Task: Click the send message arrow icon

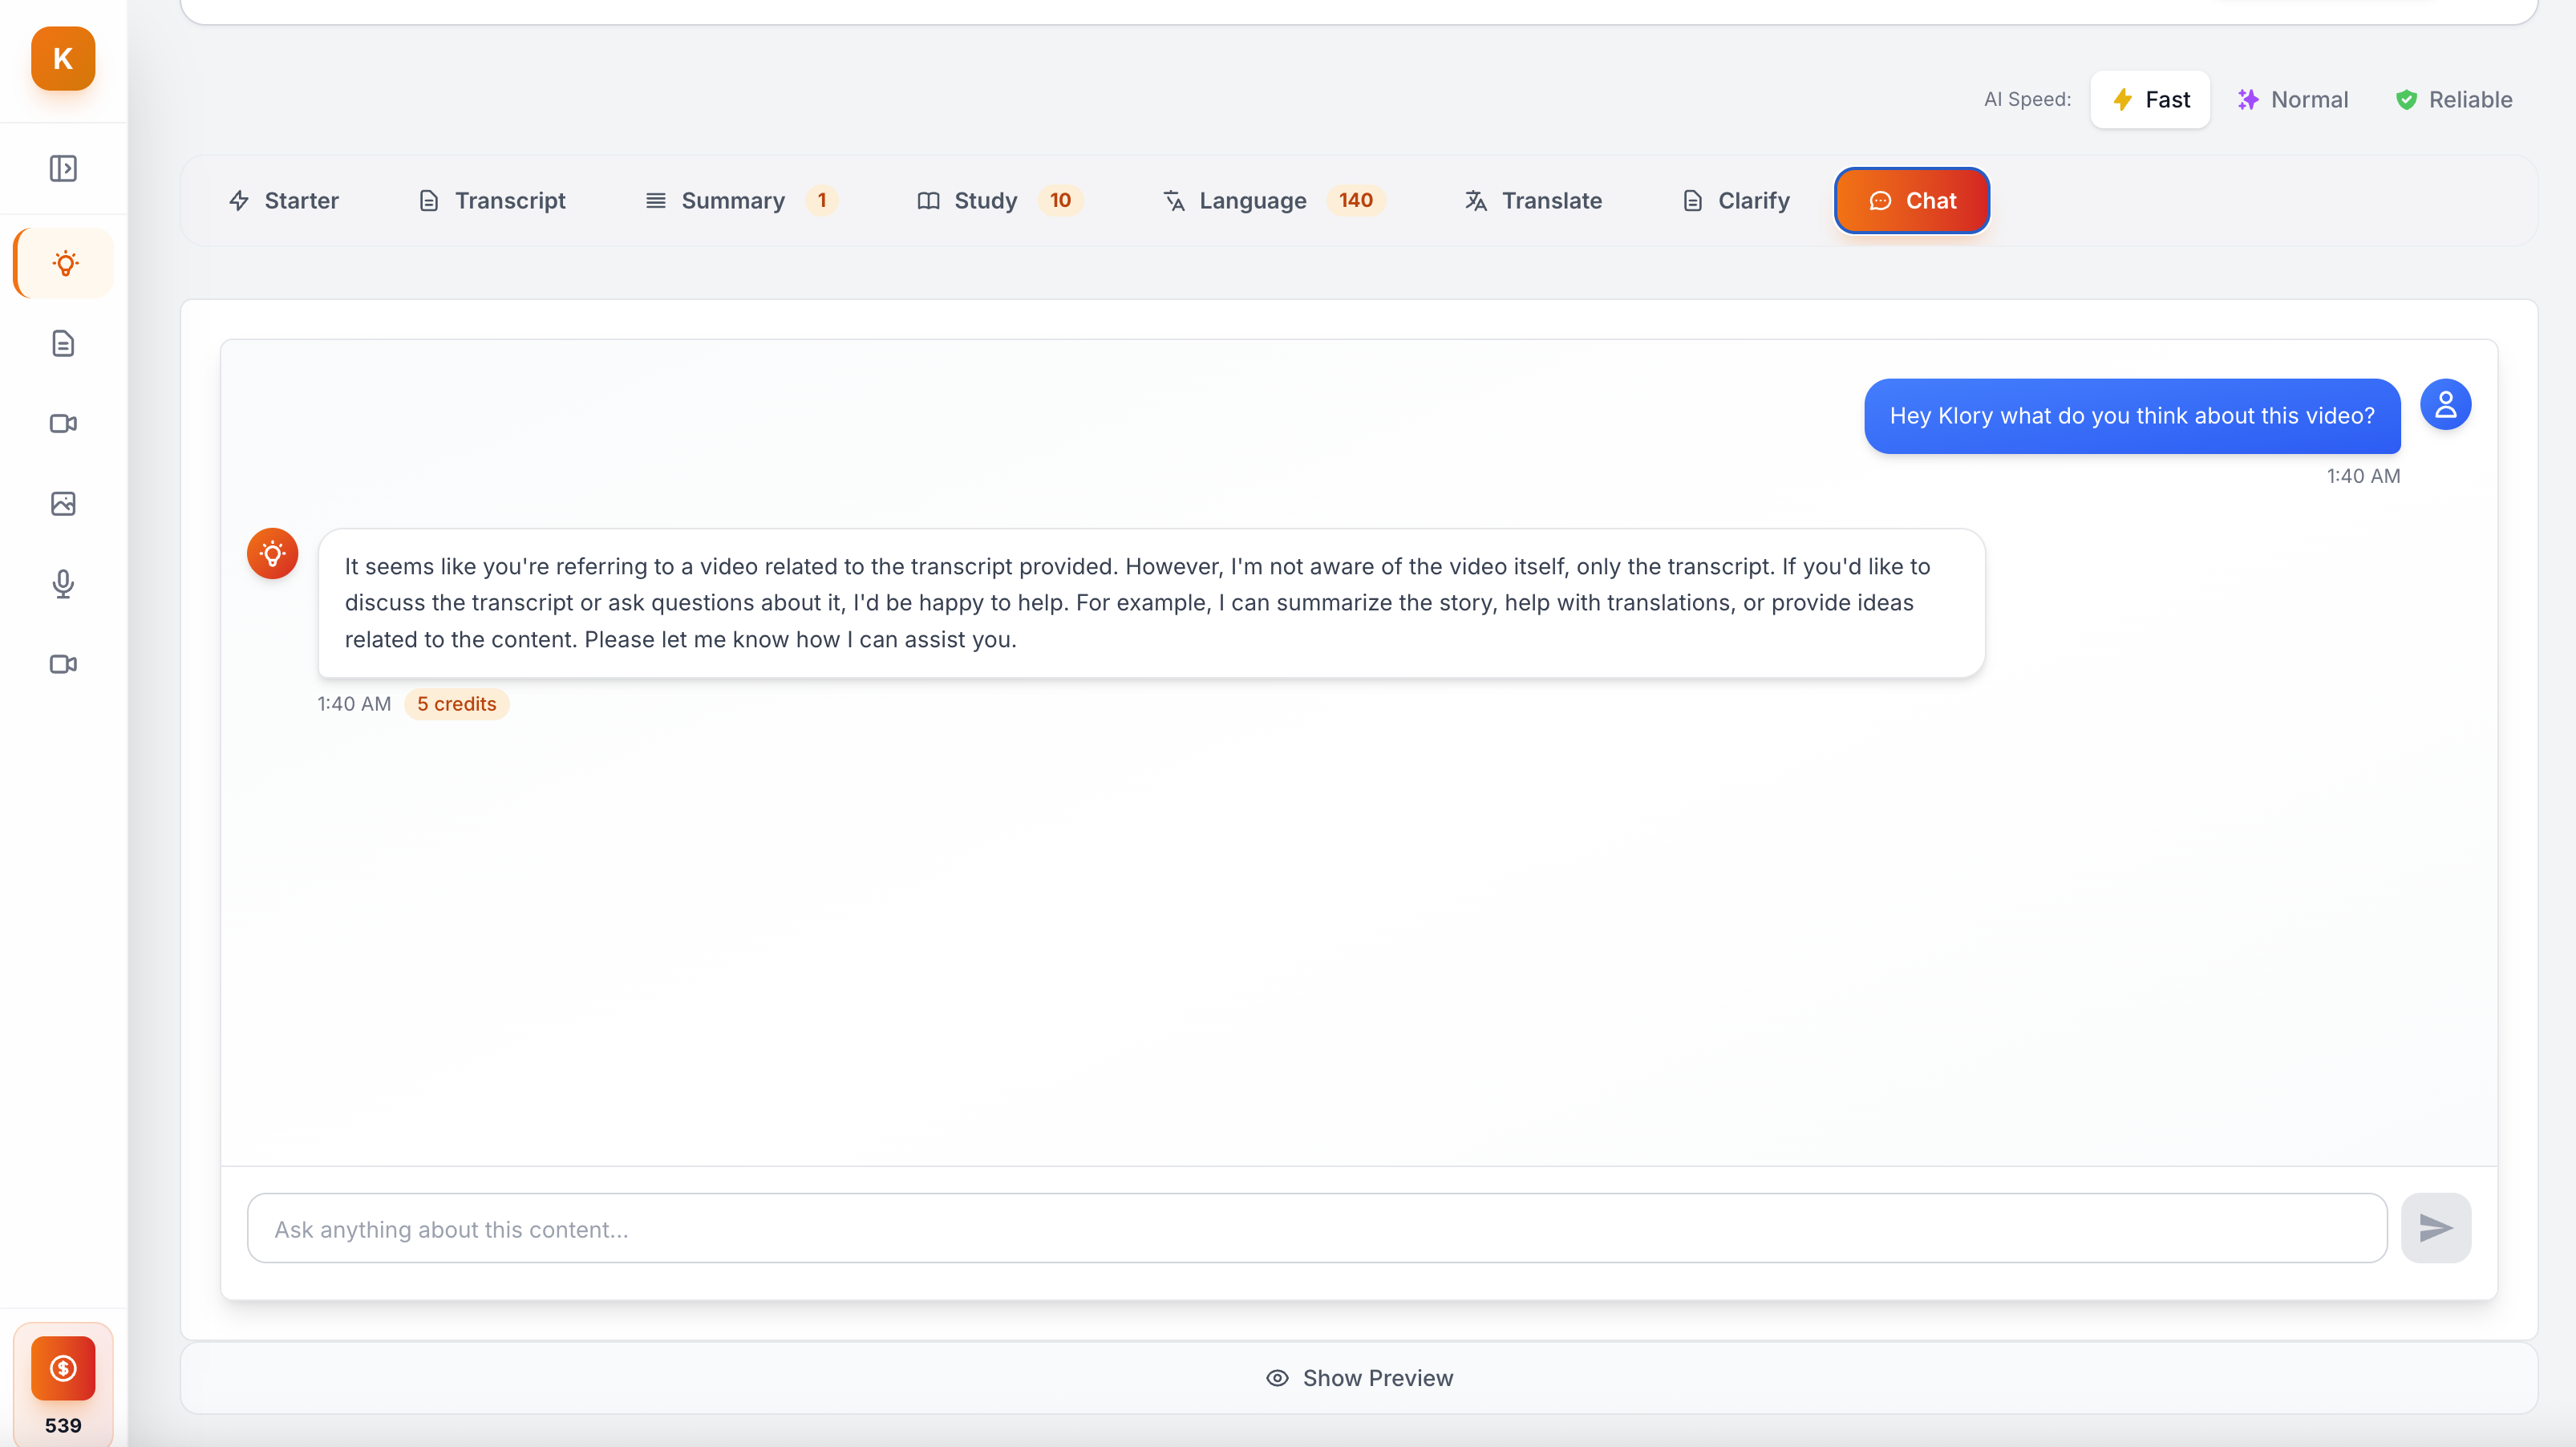Action: point(2436,1227)
